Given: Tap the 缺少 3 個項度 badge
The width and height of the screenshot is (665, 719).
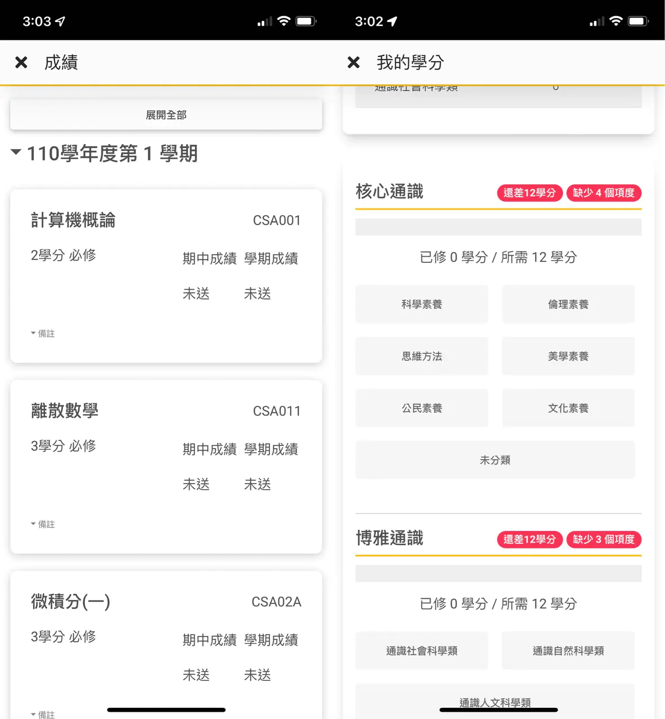Looking at the screenshot, I should (603, 539).
